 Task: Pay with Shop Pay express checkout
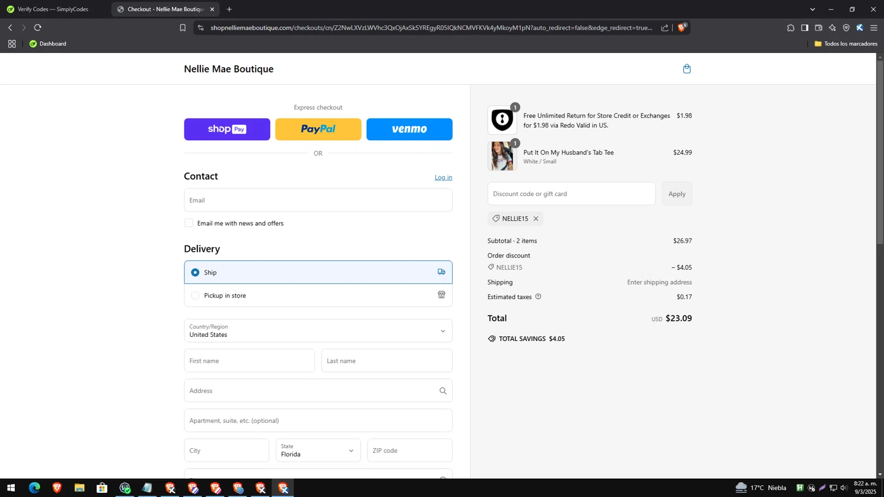coord(227,129)
